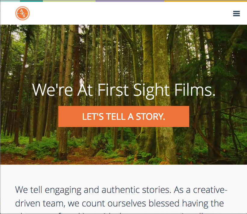Click the word "We're" in the hero heading
Image resolution: width=247 pixels, height=214 pixels.
point(52,90)
